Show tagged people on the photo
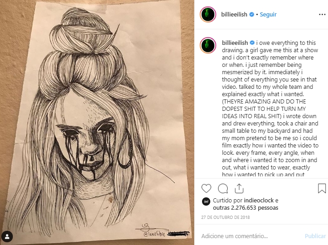Image resolution: width=328 pixels, height=245 pixels. (x=7, y=237)
